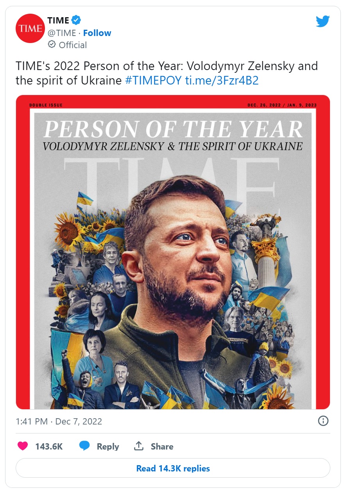Click the 143.6K likes count
The height and width of the screenshot is (491, 344).
tap(49, 446)
